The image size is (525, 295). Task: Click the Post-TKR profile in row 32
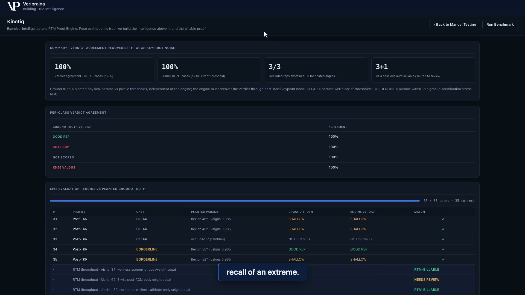(x=80, y=229)
